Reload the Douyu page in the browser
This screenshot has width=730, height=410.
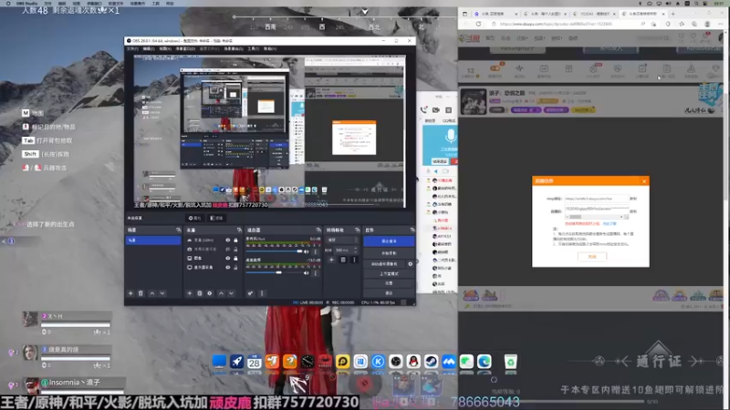478,24
